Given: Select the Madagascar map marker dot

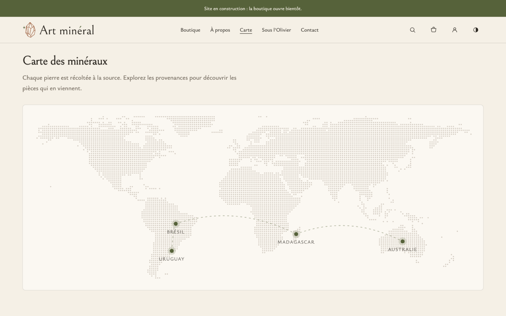Looking at the screenshot, I should point(296,234).
